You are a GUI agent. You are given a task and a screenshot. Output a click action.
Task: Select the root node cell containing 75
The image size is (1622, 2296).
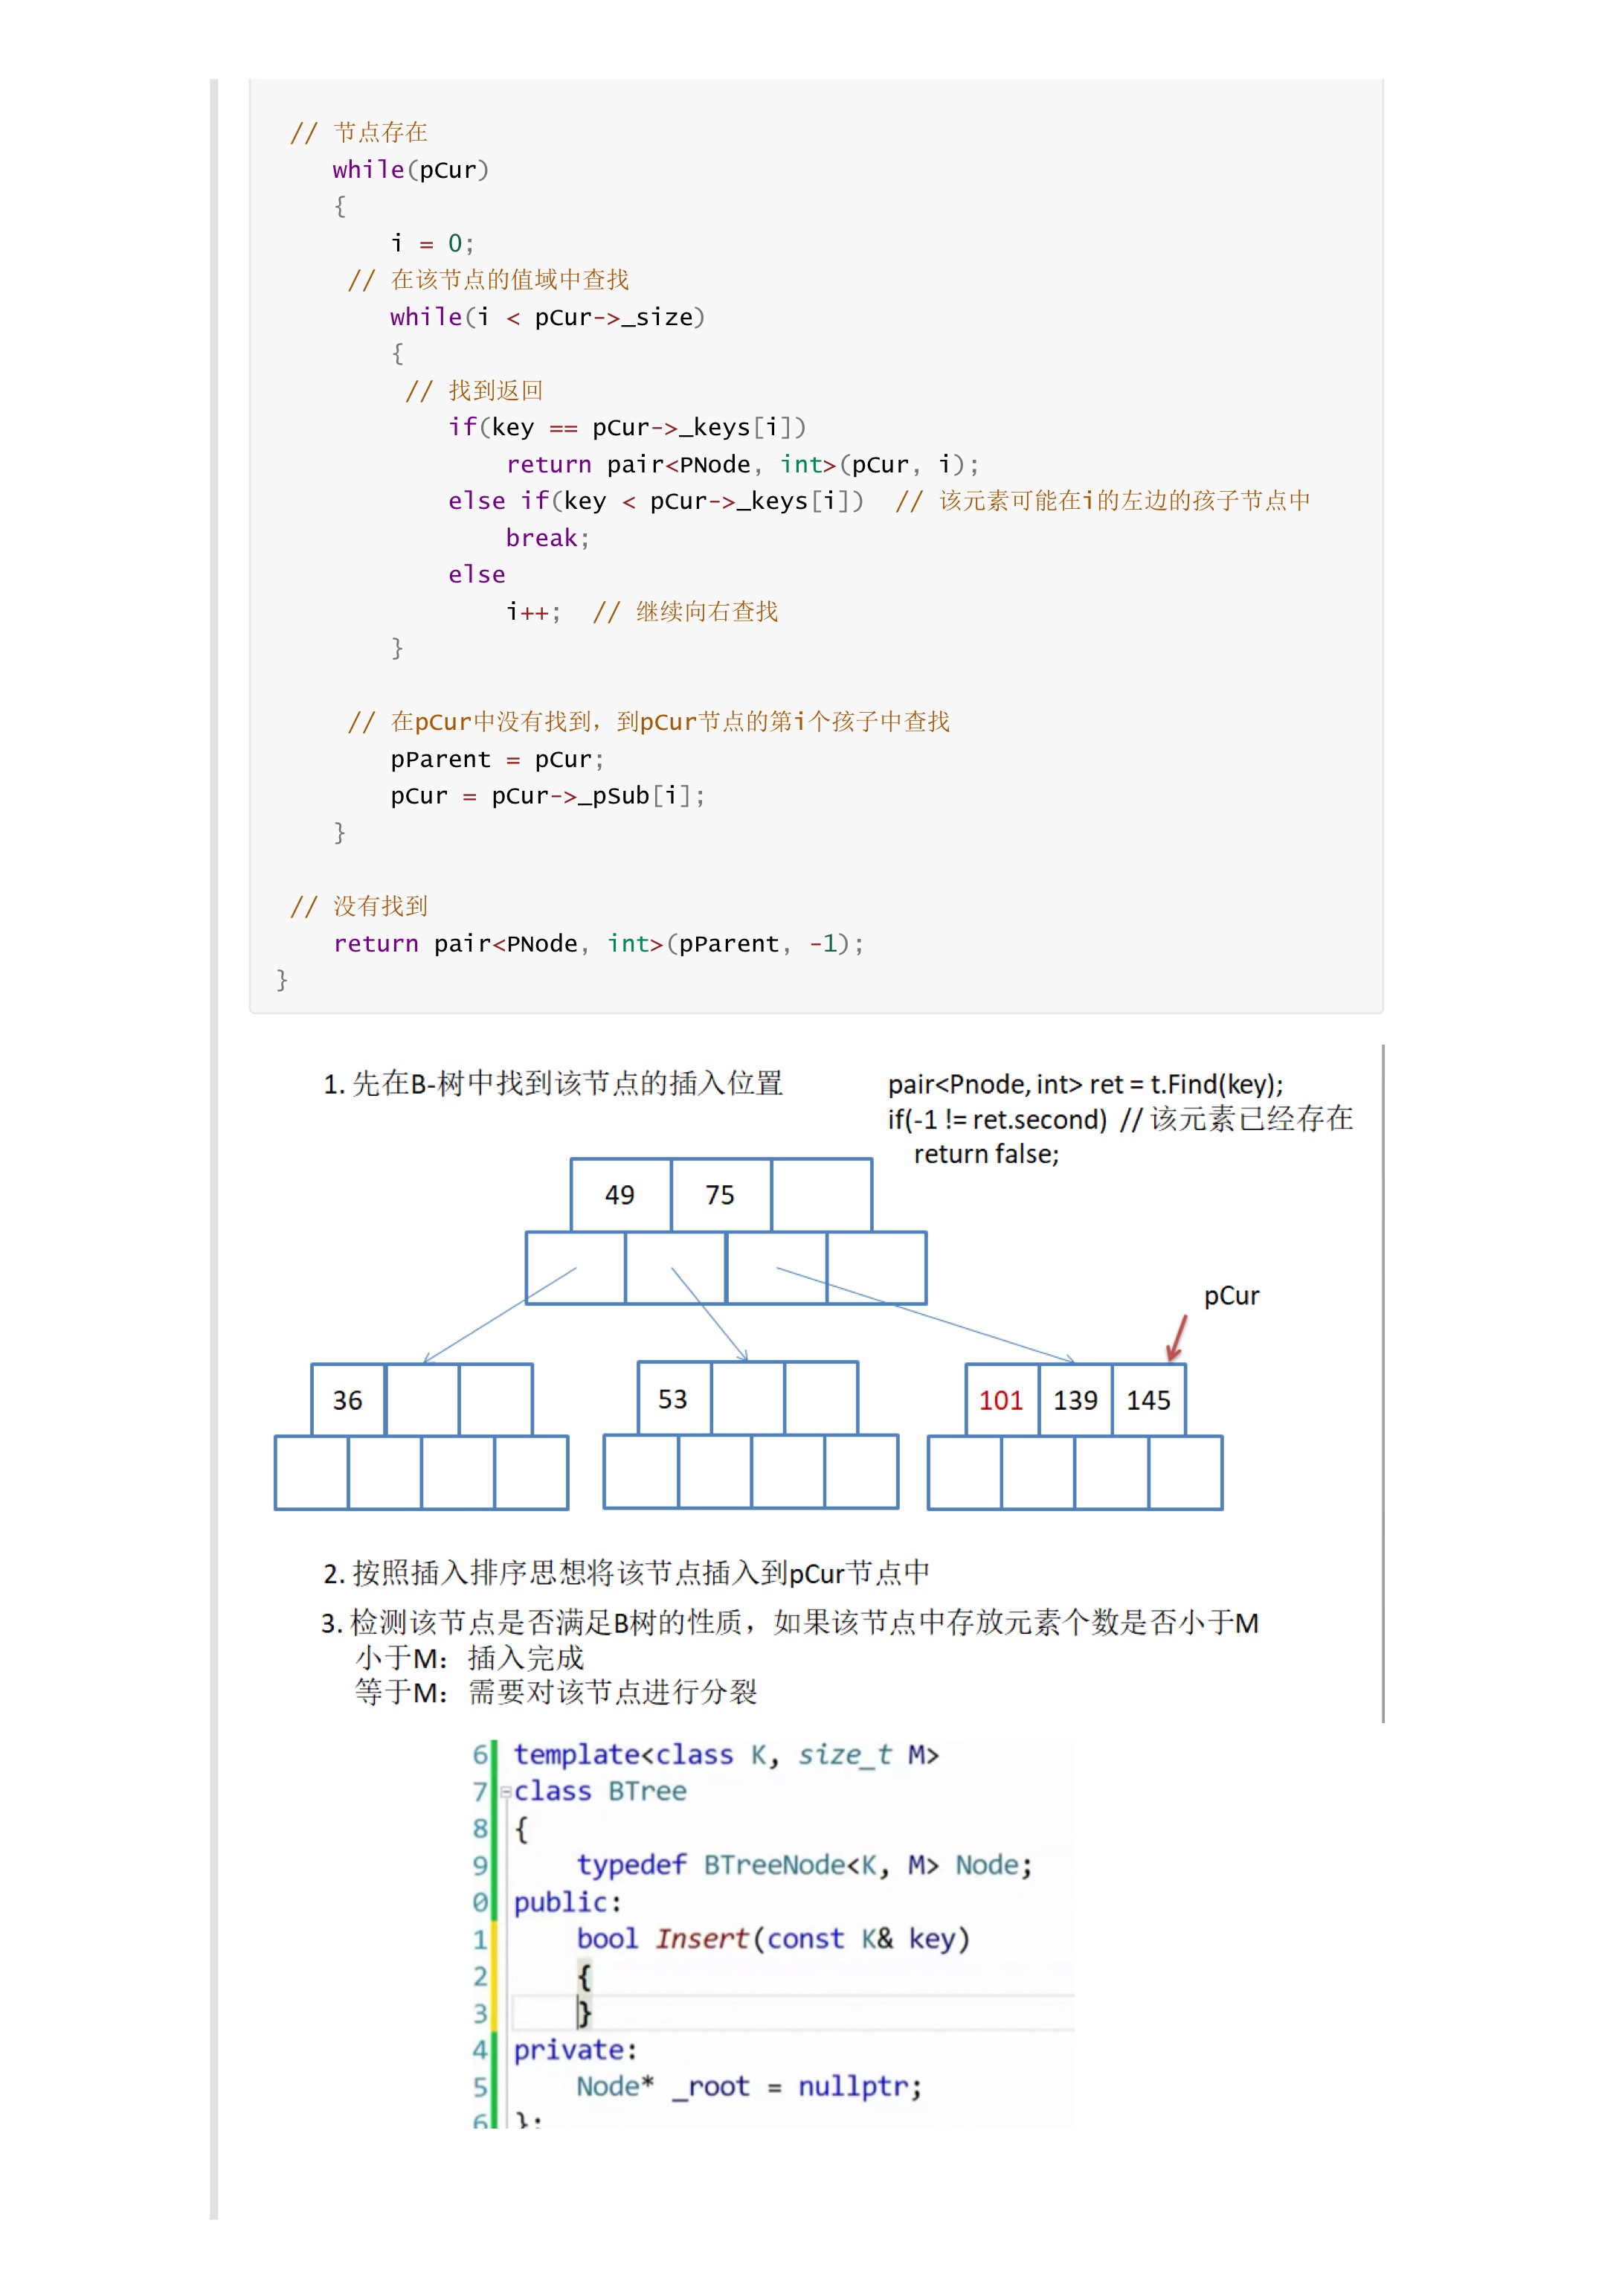click(720, 1195)
